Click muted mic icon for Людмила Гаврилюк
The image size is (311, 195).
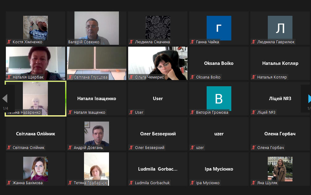254,42
